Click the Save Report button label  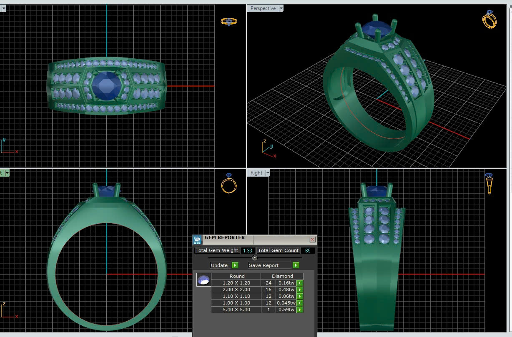pyautogui.click(x=264, y=265)
